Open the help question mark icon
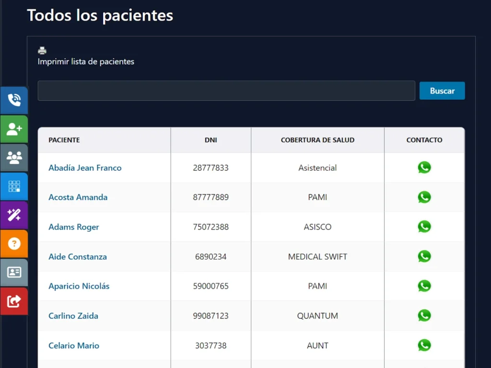Image resolution: width=491 pixels, height=368 pixels. pos(14,243)
